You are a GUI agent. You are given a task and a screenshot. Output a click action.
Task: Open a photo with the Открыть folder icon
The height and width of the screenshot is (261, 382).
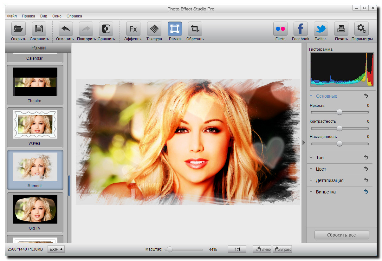tap(18, 29)
